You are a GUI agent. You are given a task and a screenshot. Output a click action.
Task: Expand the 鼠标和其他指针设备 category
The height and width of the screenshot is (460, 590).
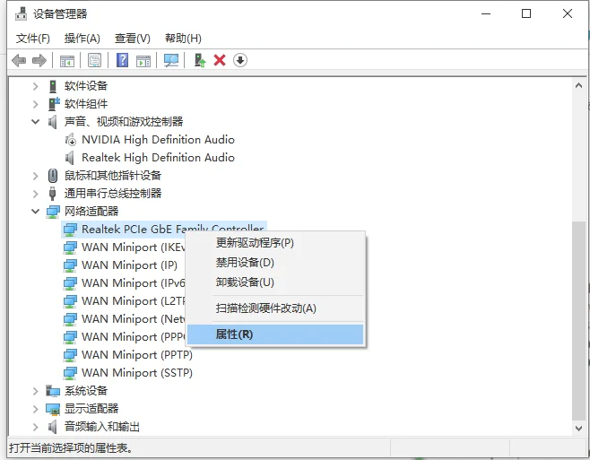click(x=36, y=176)
